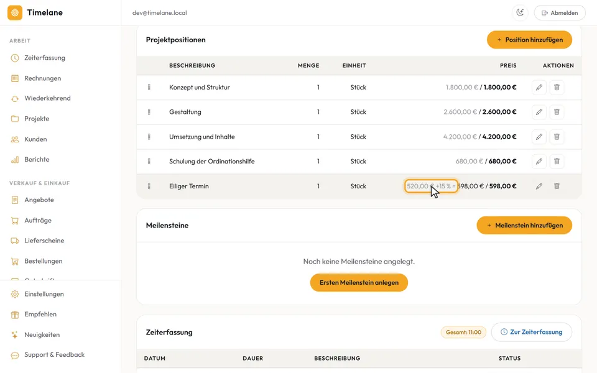Click the Timelane logo icon

coord(15,12)
